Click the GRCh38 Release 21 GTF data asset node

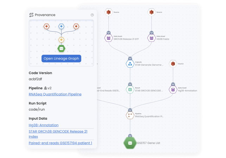pyautogui.click(x=109, y=38)
